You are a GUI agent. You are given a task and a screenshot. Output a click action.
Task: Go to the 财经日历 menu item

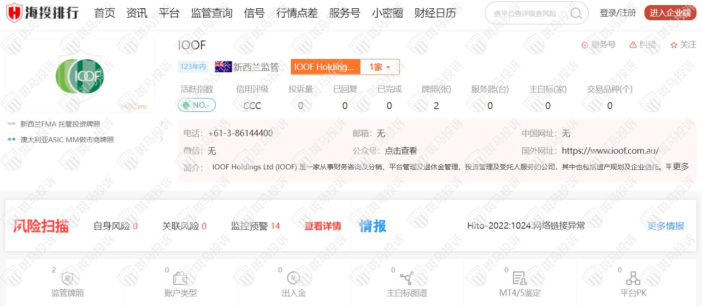point(435,13)
